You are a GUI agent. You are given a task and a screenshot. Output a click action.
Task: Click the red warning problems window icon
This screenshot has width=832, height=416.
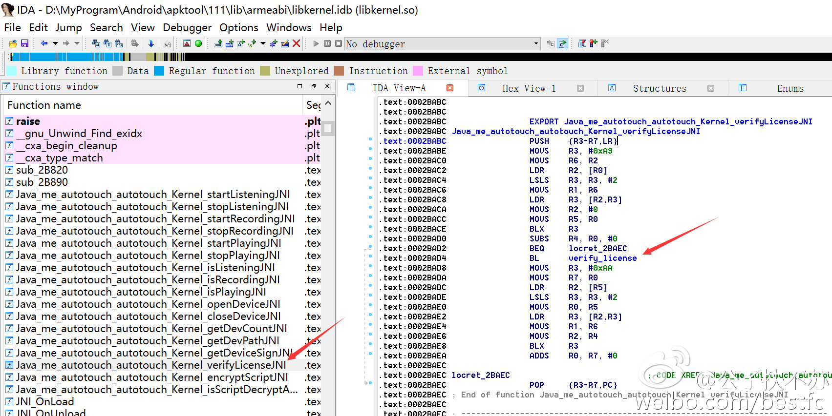coord(187,43)
